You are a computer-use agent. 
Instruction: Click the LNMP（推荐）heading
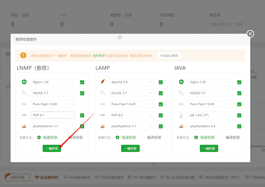[33, 68]
